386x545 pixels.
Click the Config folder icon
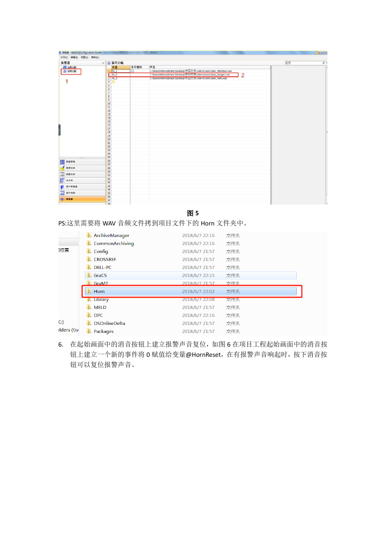click(x=89, y=251)
